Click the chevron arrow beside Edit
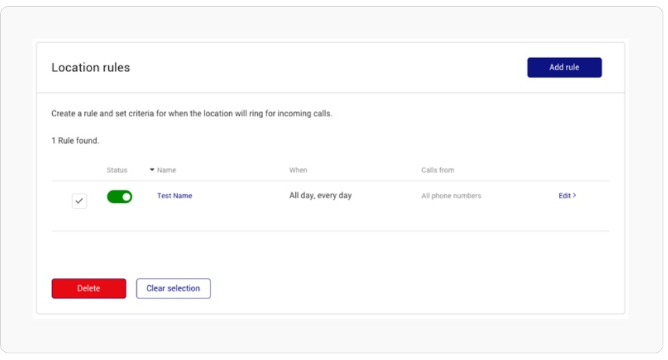Image resolution: width=668 pixels, height=360 pixels. (574, 195)
